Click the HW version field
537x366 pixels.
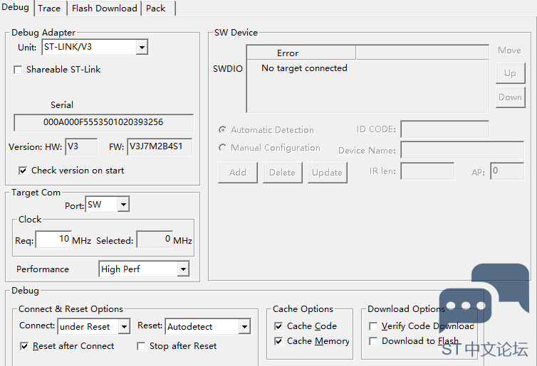(x=81, y=146)
